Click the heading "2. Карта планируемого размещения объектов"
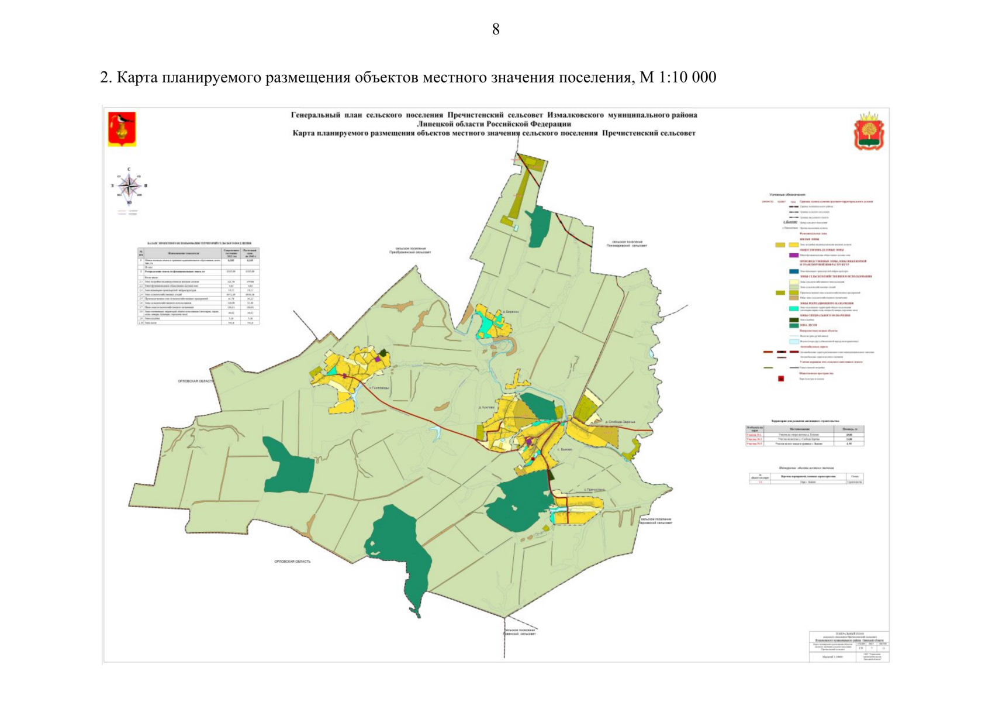992x702 pixels. point(407,77)
